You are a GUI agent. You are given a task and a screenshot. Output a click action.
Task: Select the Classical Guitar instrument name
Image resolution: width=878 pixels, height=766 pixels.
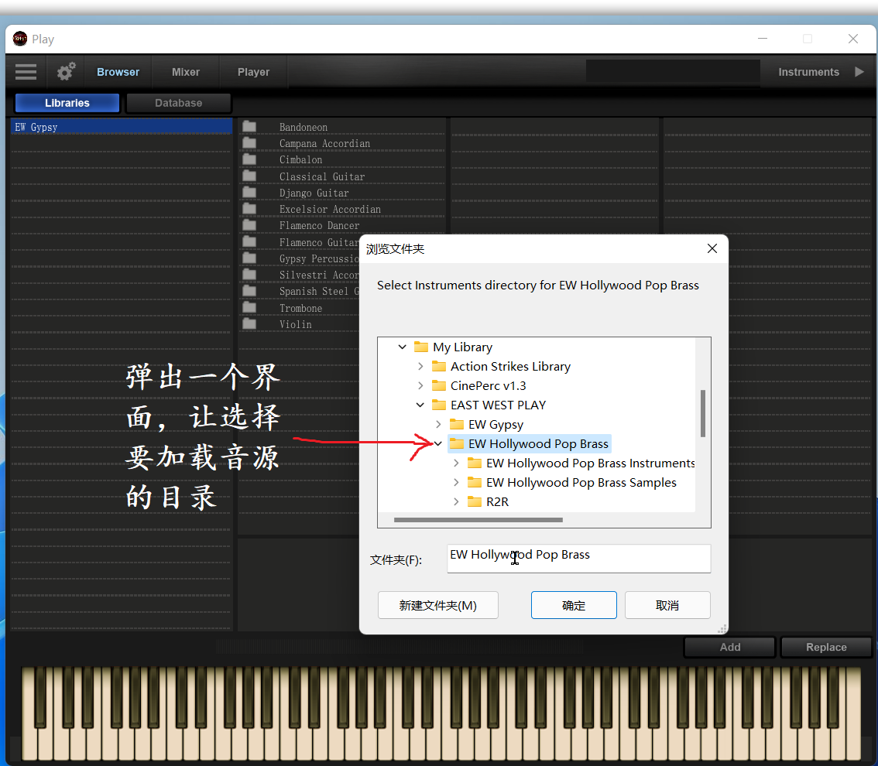(322, 177)
